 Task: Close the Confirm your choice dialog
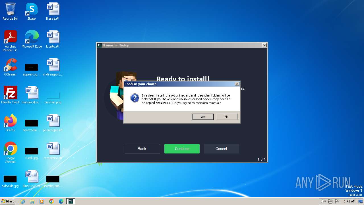[x=237, y=84]
